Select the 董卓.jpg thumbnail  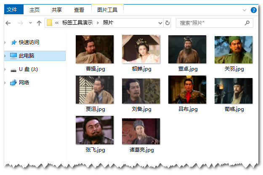coord(187,50)
